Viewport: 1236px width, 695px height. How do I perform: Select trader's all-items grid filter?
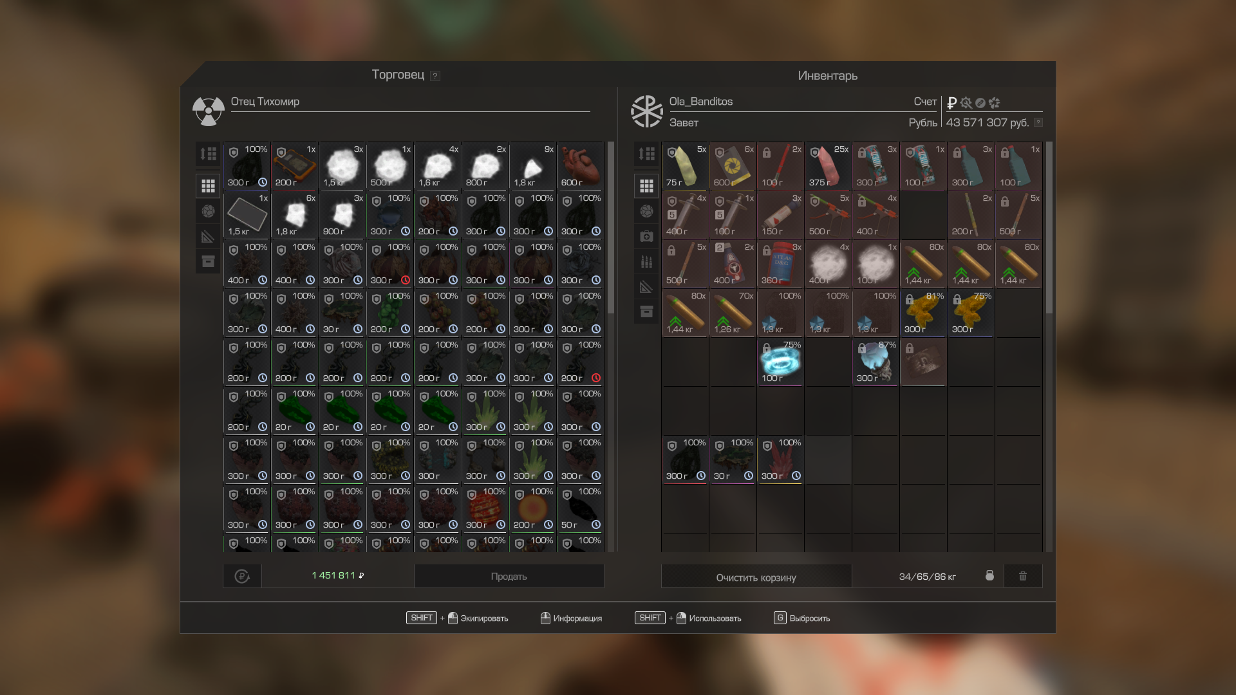[208, 186]
